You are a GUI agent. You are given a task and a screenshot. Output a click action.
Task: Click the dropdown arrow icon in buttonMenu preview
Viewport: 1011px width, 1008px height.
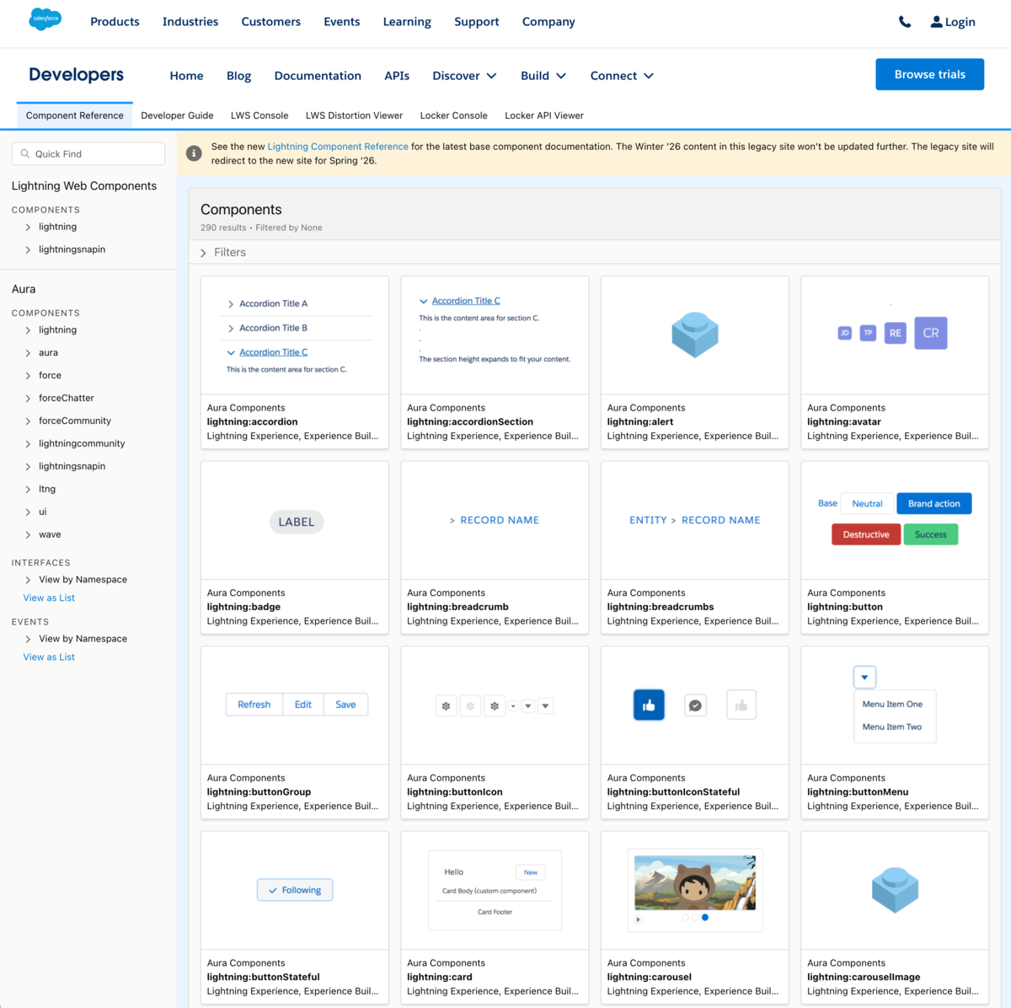(x=864, y=677)
